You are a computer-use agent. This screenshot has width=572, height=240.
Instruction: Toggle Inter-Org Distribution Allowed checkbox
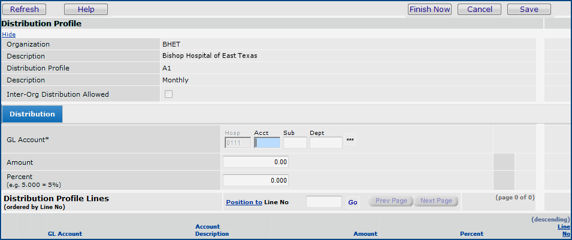click(x=168, y=94)
